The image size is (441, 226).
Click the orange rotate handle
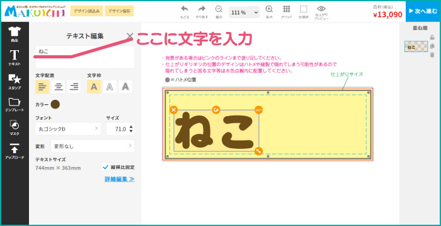(216, 110)
